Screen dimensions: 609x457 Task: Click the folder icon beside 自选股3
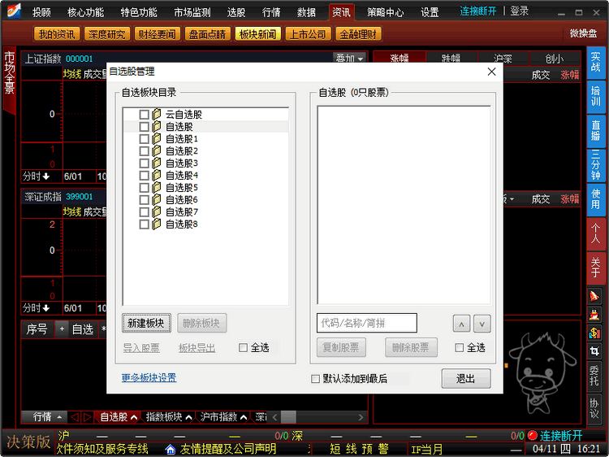(x=157, y=163)
